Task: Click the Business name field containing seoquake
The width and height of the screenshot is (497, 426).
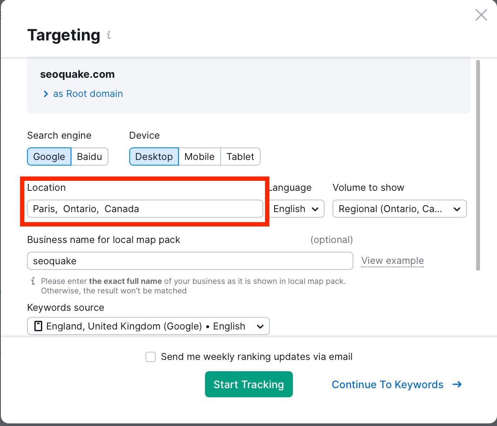Action: point(190,261)
